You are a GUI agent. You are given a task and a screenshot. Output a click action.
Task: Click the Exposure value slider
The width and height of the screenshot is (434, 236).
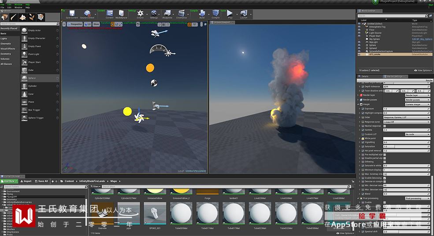(x=407, y=109)
